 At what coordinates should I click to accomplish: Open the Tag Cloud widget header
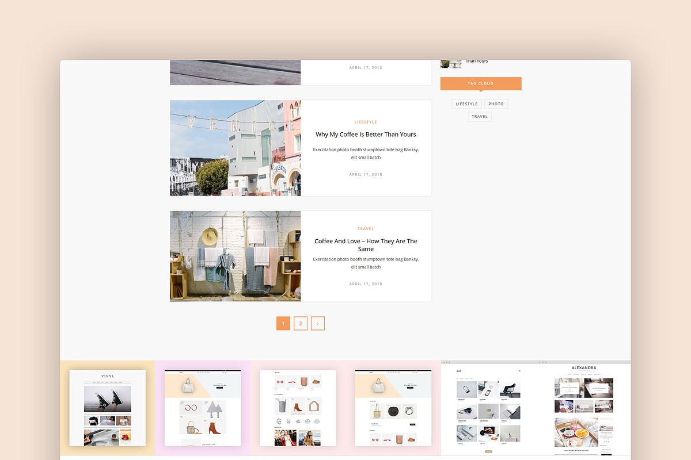point(481,84)
